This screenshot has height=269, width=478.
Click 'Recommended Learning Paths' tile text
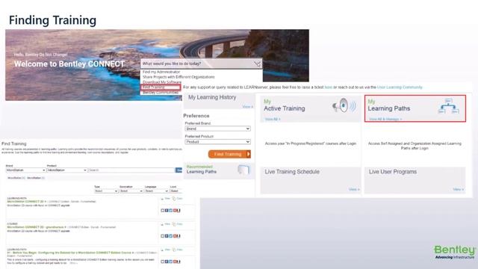pyautogui.click(x=202, y=170)
